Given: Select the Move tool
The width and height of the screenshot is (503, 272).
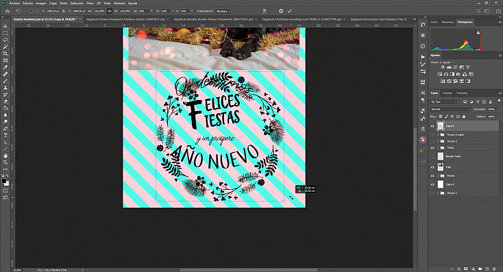Looking at the screenshot, I should click(x=5, y=26).
